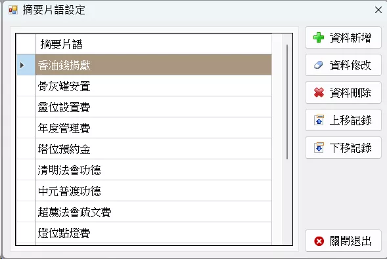387x259 pixels.
Task: Click the red circle icon on 關閉退出
Action: click(319, 241)
